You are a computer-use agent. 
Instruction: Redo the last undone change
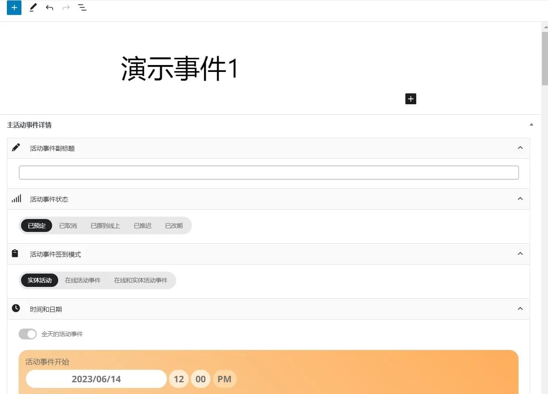coord(66,7)
